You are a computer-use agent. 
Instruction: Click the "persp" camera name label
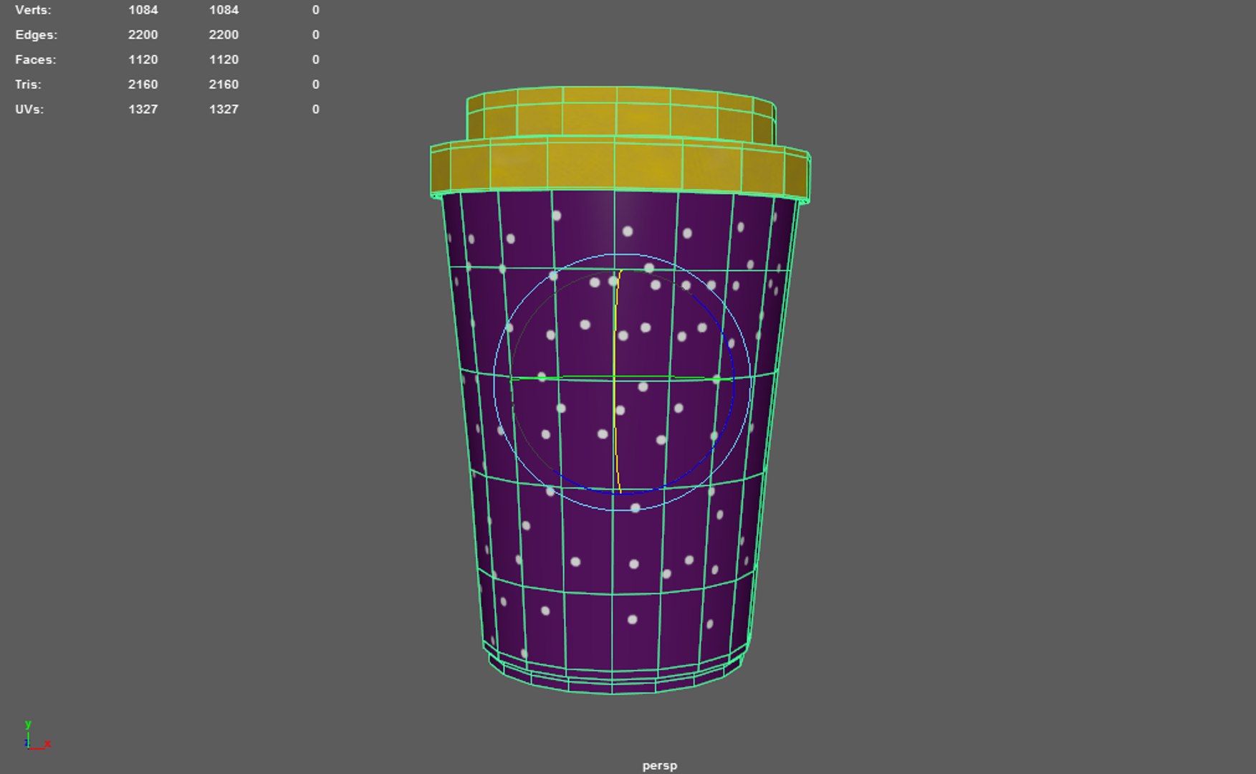[659, 765]
